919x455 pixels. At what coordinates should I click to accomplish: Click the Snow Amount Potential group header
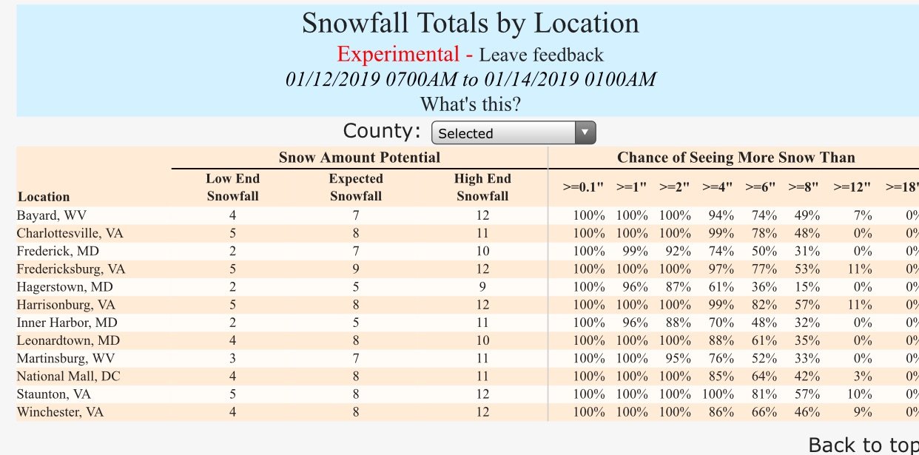point(360,157)
